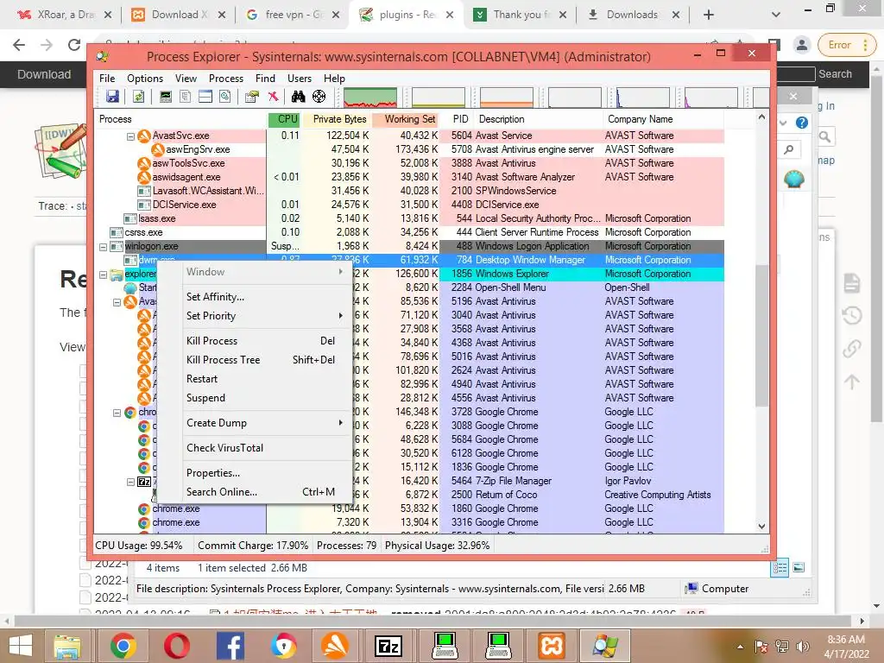The height and width of the screenshot is (663, 884).
Task: Click the red X Kill Process toolbar icon
Action: point(273,97)
